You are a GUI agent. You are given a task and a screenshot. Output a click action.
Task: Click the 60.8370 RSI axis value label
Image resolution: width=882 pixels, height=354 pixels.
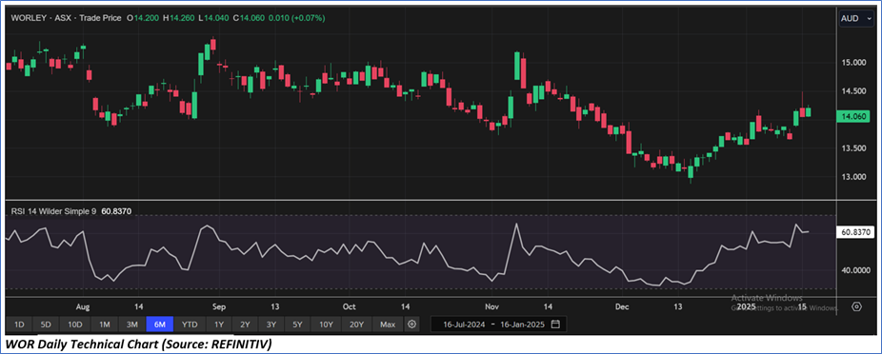(856, 231)
